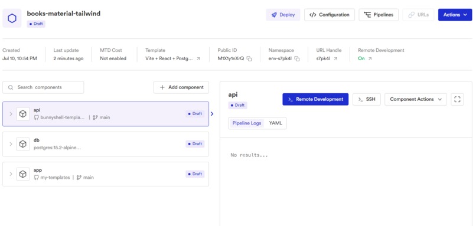
Task: Click the db component cube icon
Action: (23, 144)
